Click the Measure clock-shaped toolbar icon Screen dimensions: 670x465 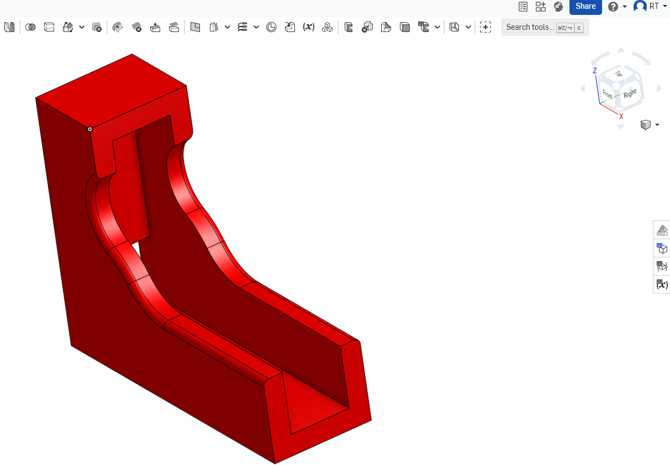coord(271,27)
